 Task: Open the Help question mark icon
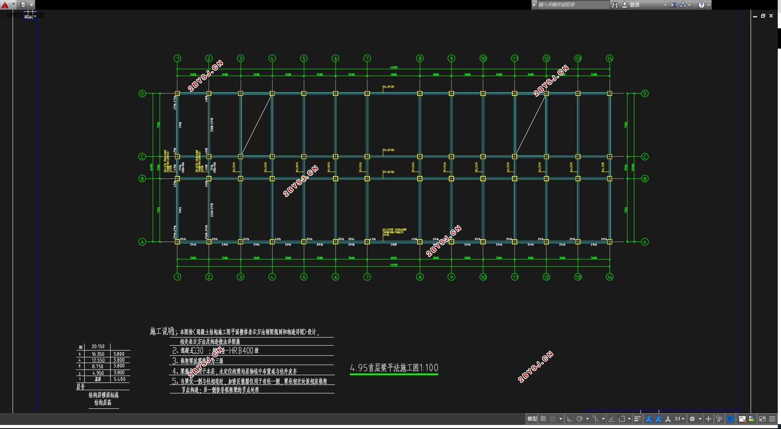[x=702, y=5]
